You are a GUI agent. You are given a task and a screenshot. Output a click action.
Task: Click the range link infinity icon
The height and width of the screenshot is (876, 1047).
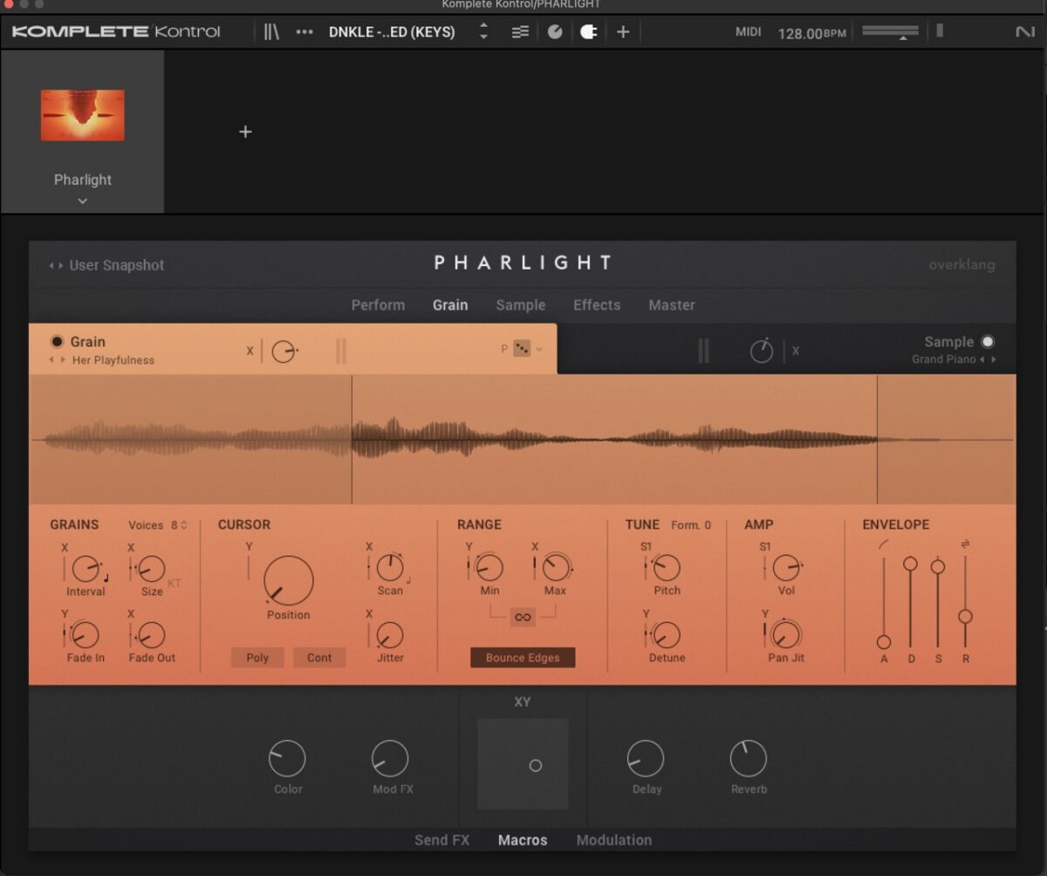pyautogui.click(x=523, y=618)
